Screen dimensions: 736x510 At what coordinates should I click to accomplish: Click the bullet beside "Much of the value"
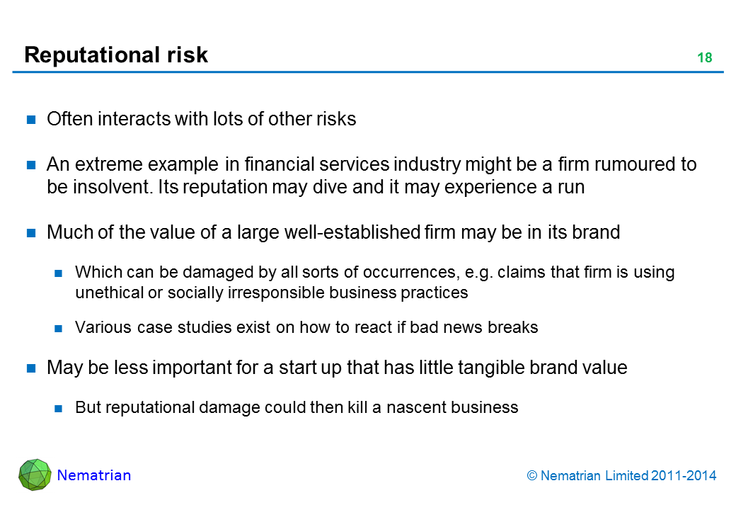(x=32, y=233)
